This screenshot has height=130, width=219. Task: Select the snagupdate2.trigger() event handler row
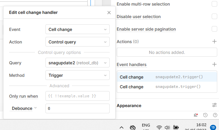pyautogui.click(x=167, y=77)
